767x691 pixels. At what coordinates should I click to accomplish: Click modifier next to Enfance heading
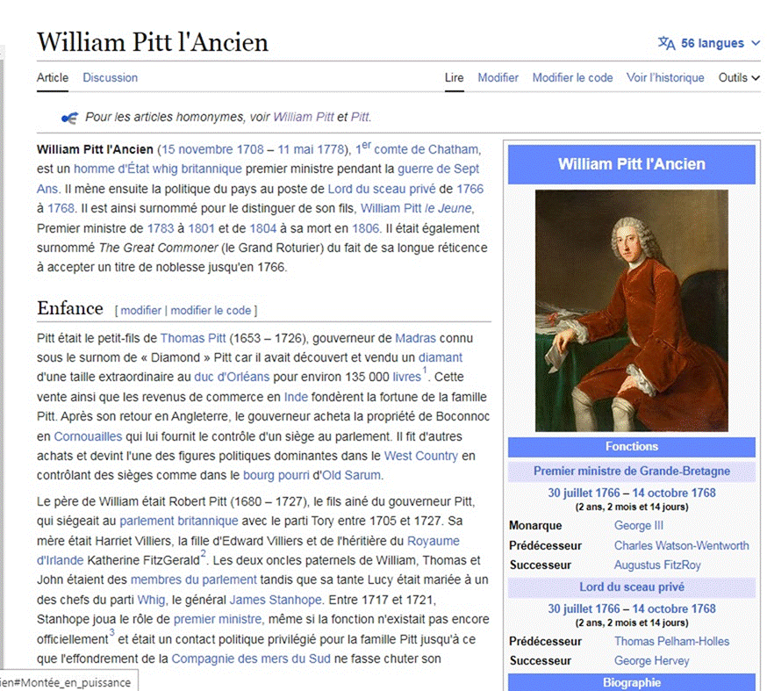141,311
